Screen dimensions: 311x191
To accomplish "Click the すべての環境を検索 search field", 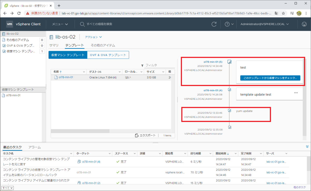I will 100,24.
